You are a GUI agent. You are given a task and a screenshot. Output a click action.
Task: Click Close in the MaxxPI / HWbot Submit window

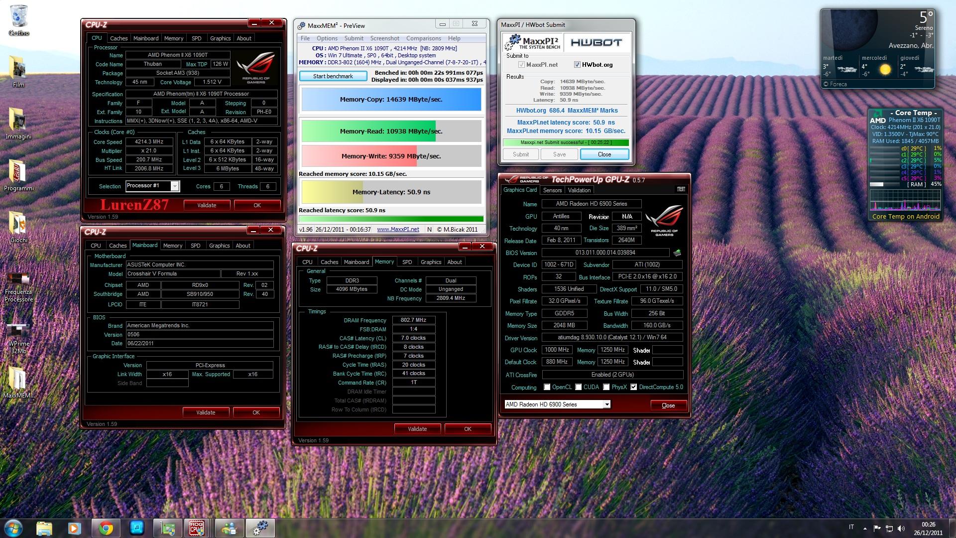click(604, 154)
